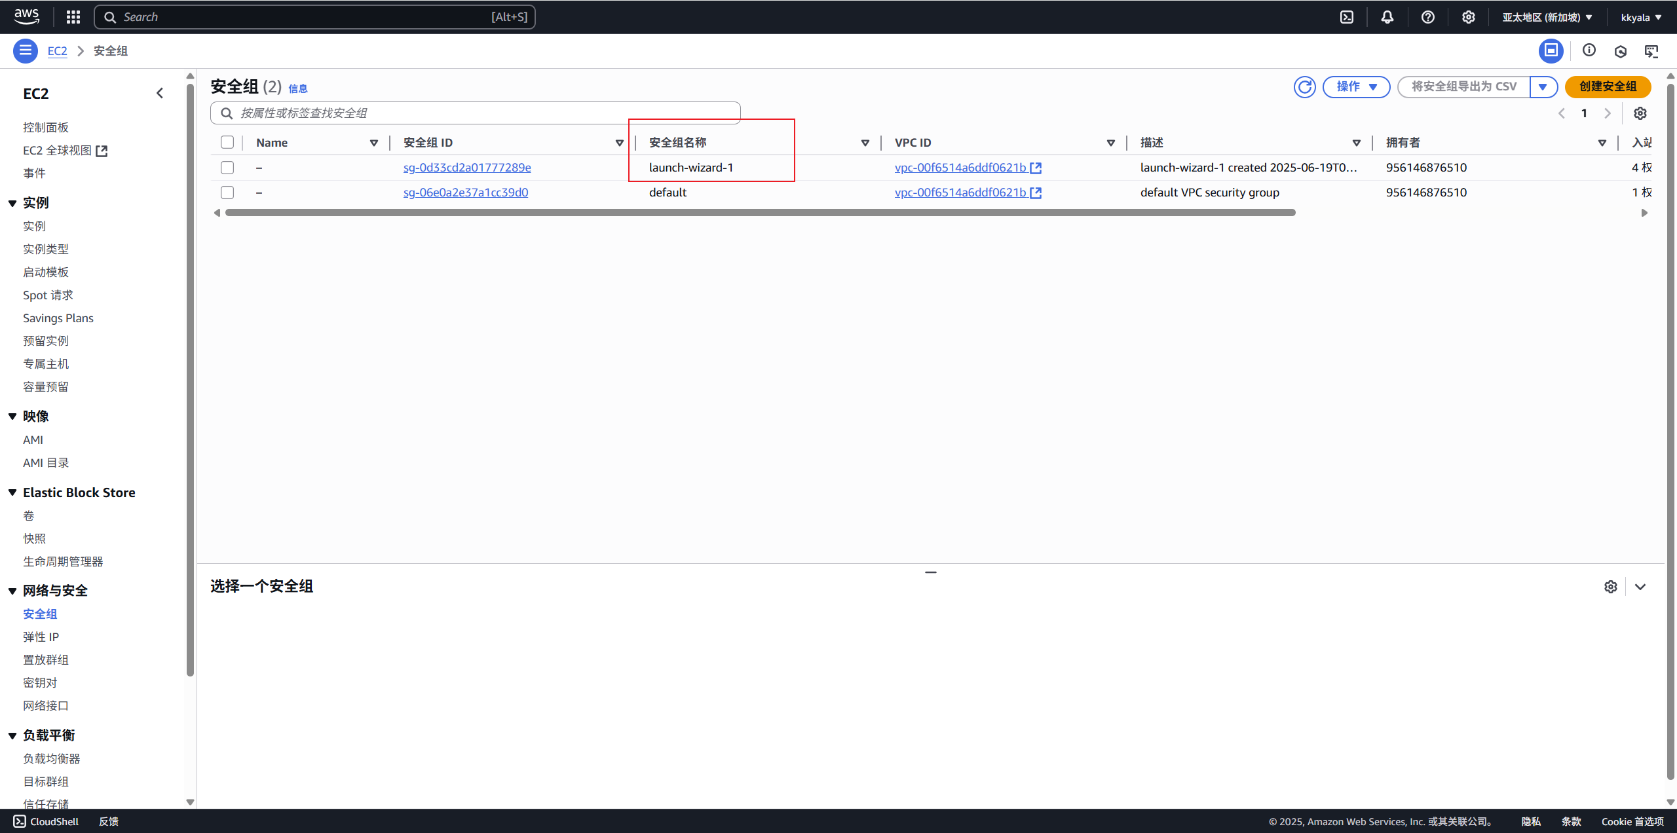Click the sidebar vertical scrollbar
Viewport: 1677px width, 833px height.
point(191,380)
